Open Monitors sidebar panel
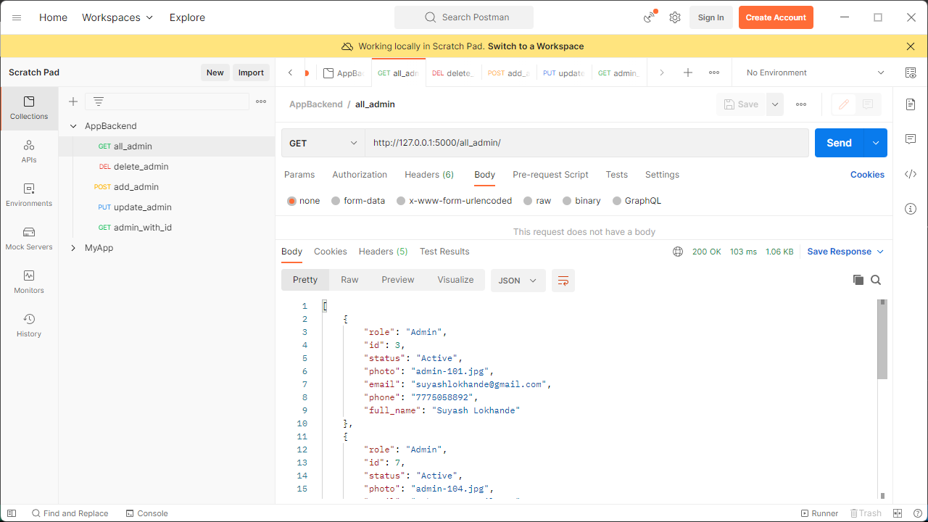Screen dimensions: 928x522 coord(29,282)
